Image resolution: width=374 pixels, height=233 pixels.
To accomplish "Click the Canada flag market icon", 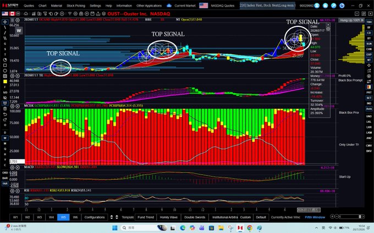I will tap(12, 14).
